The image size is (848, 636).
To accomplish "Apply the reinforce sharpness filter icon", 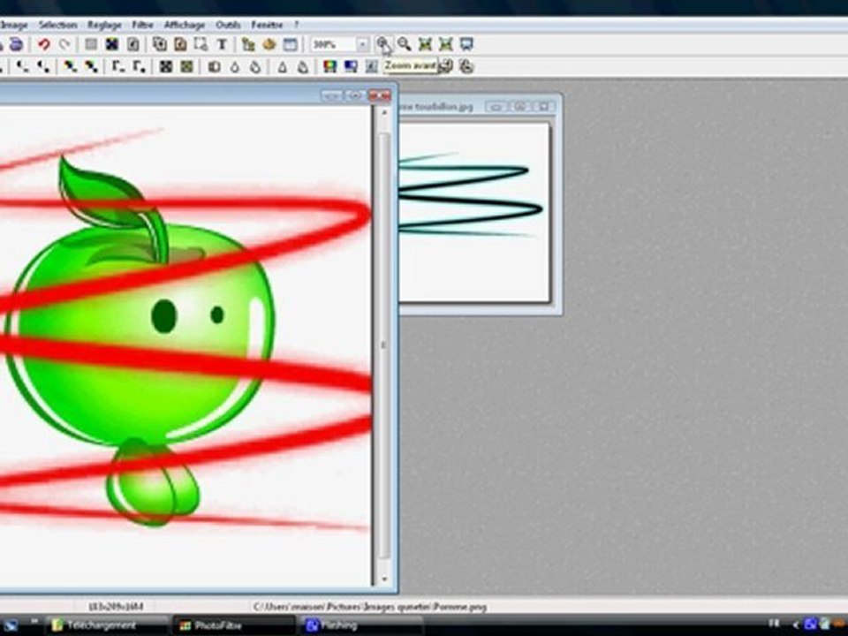I will (303, 66).
